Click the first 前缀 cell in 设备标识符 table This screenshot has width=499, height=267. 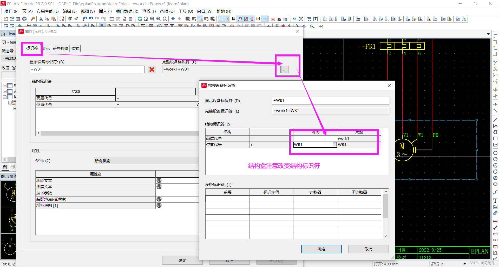tap(227, 199)
